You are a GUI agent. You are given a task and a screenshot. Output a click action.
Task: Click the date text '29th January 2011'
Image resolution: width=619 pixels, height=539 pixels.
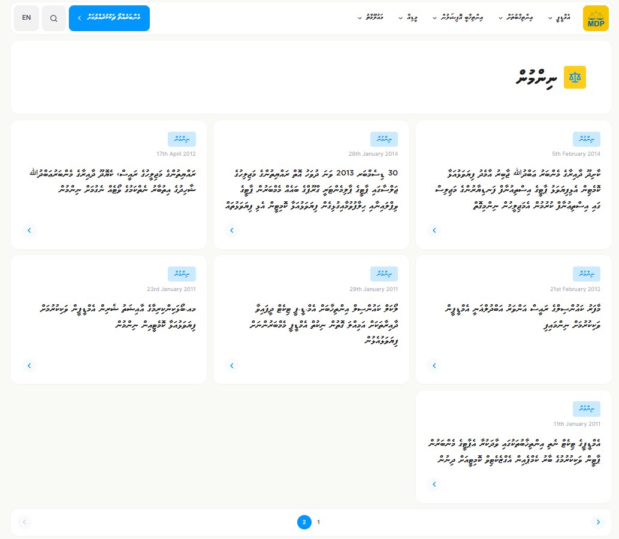click(x=373, y=289)
